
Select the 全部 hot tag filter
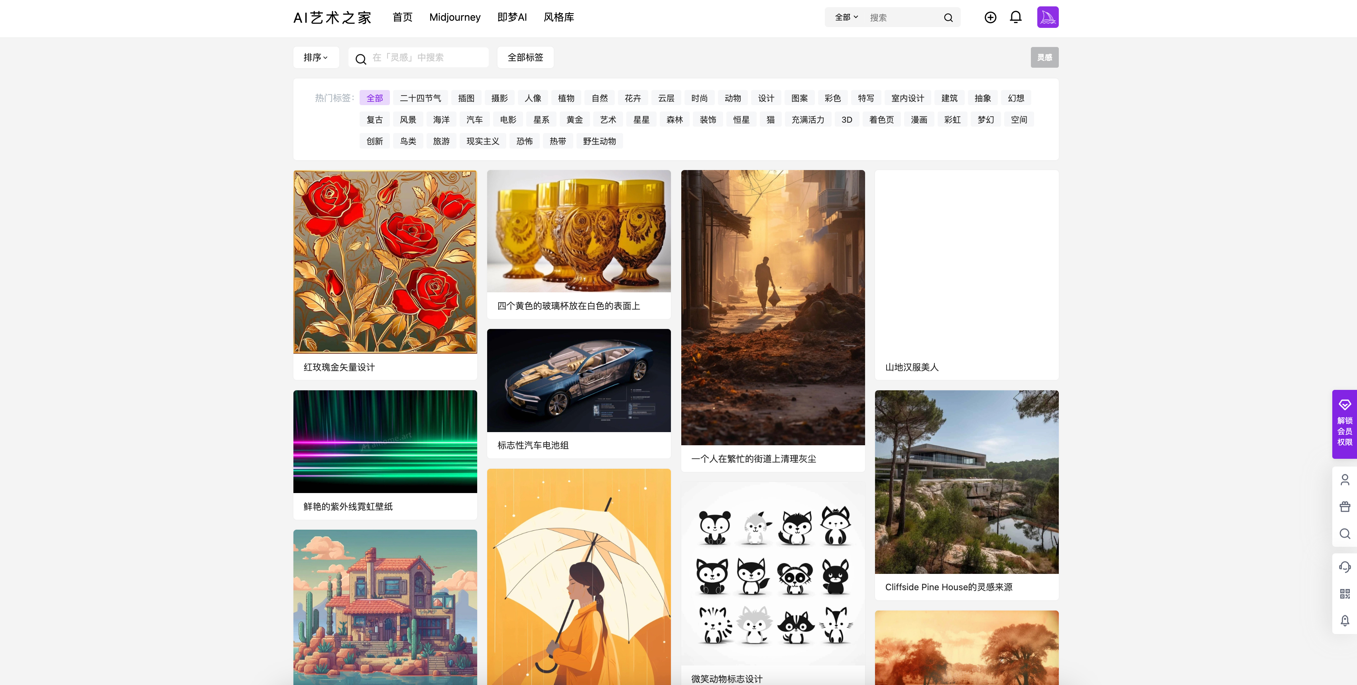[375, 98]
